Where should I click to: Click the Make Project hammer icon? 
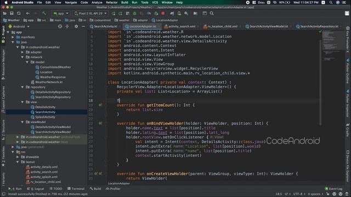44,13
